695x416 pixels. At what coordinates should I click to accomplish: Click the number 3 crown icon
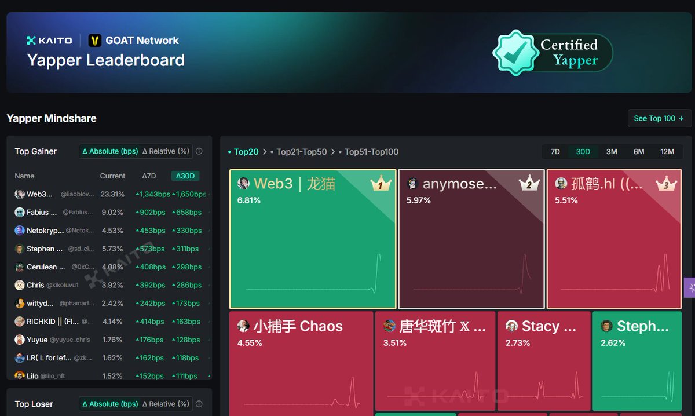point(666,184)
